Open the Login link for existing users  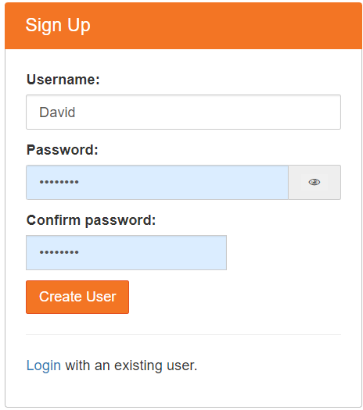tap(44, 365)
